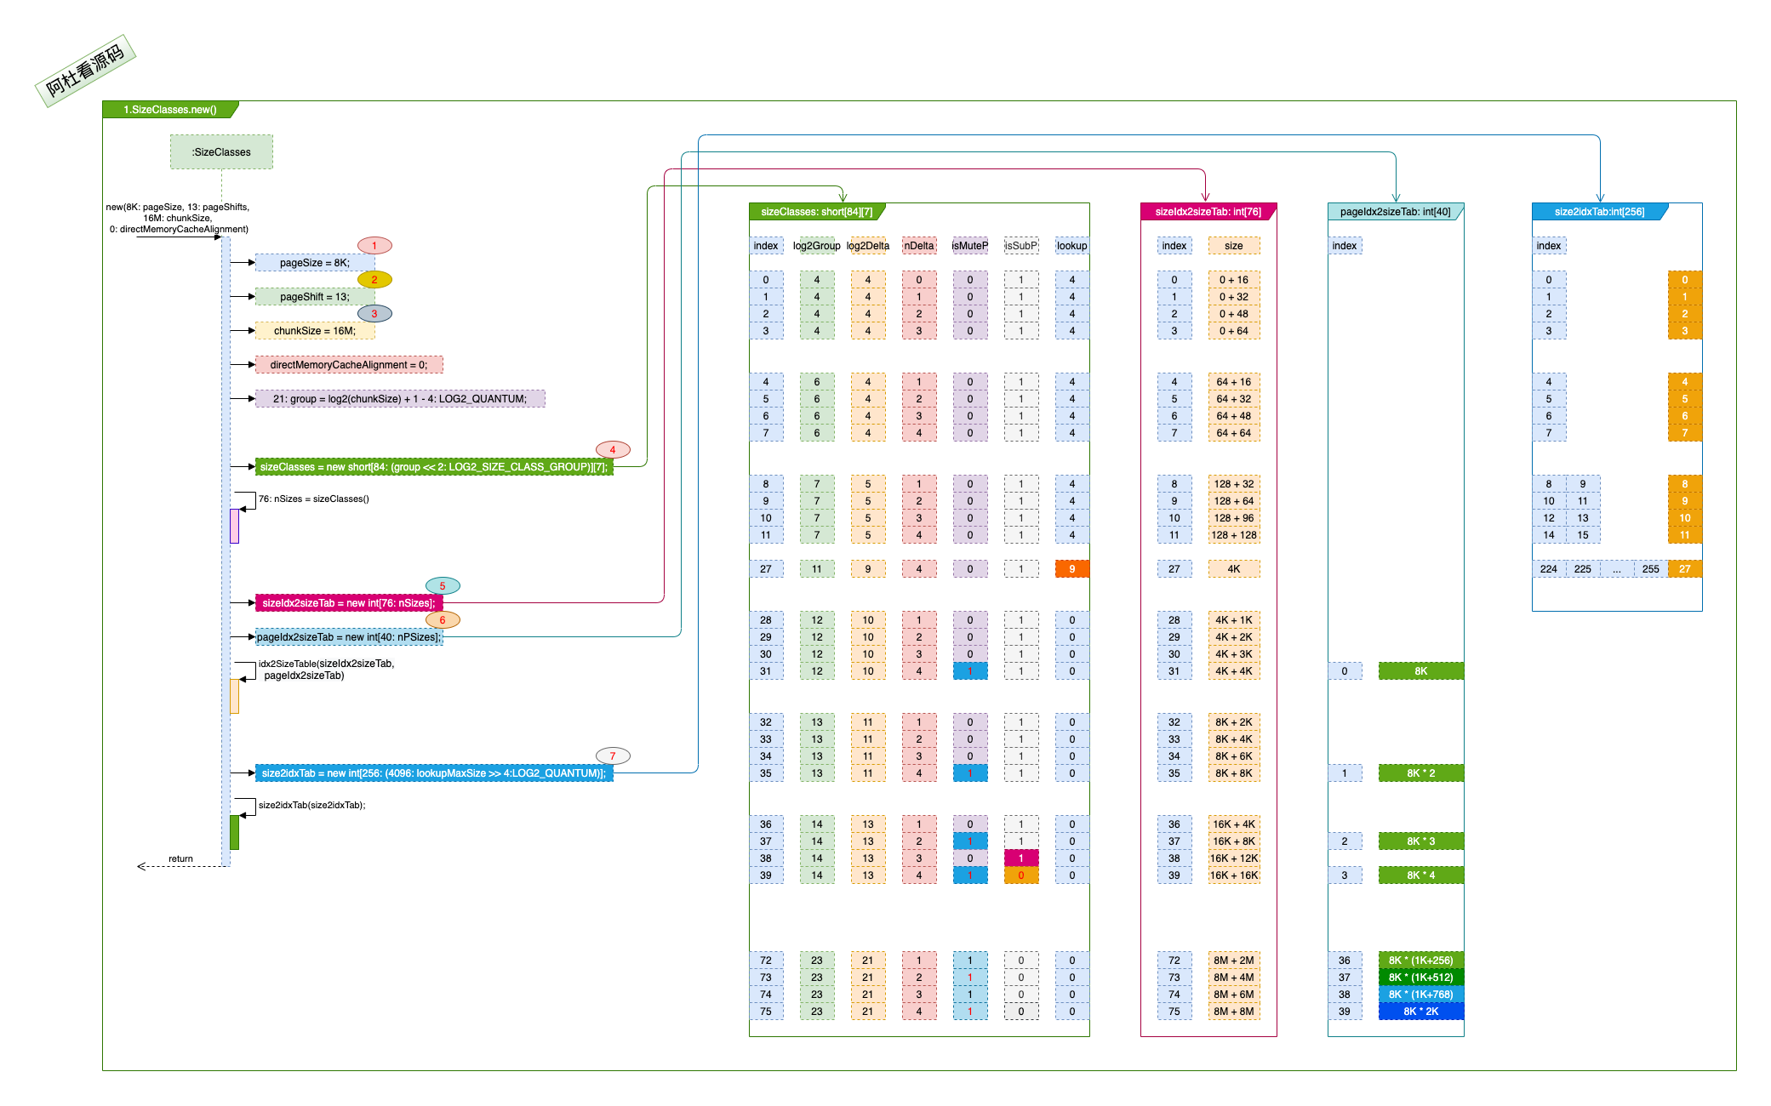Click the sizeIdx2sizeTab: int[76] table title
The height and width of the screenshot is (1106, 1771).
pyautogui.click(x=1208, y=212)
